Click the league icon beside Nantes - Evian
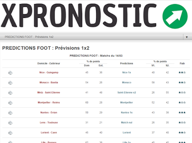Viewport: 192px width, 143px height. [x=10, y=113]
